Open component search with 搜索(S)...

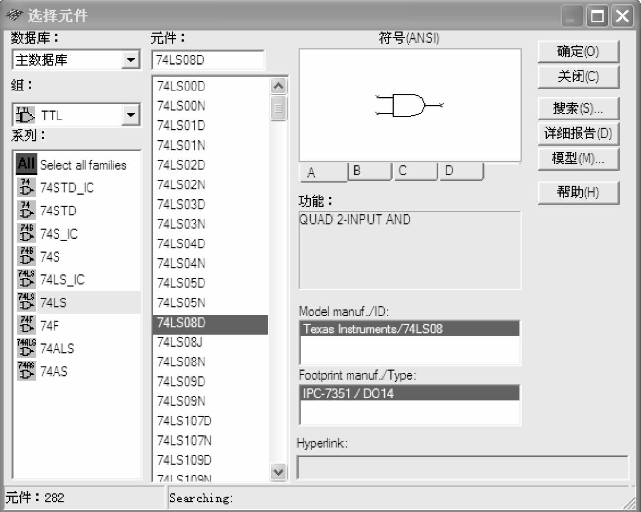[x=578, y=108]
